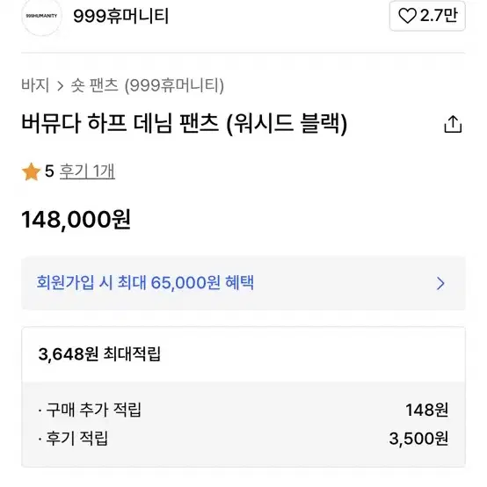Click the rating score 5
The width and height of the screenshot is (487, 487).
coord(49,171)
